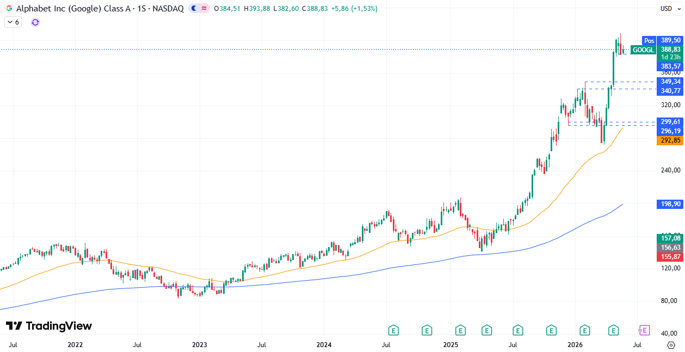Click the 120,00 price scale label
Image resolution: width=685 pixels, height=352 pixels.
[670, 268]
